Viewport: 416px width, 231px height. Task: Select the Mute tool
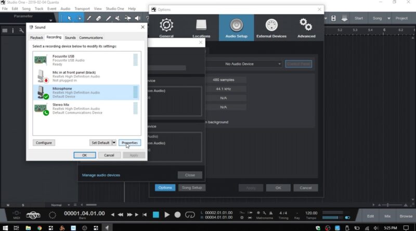118,18
